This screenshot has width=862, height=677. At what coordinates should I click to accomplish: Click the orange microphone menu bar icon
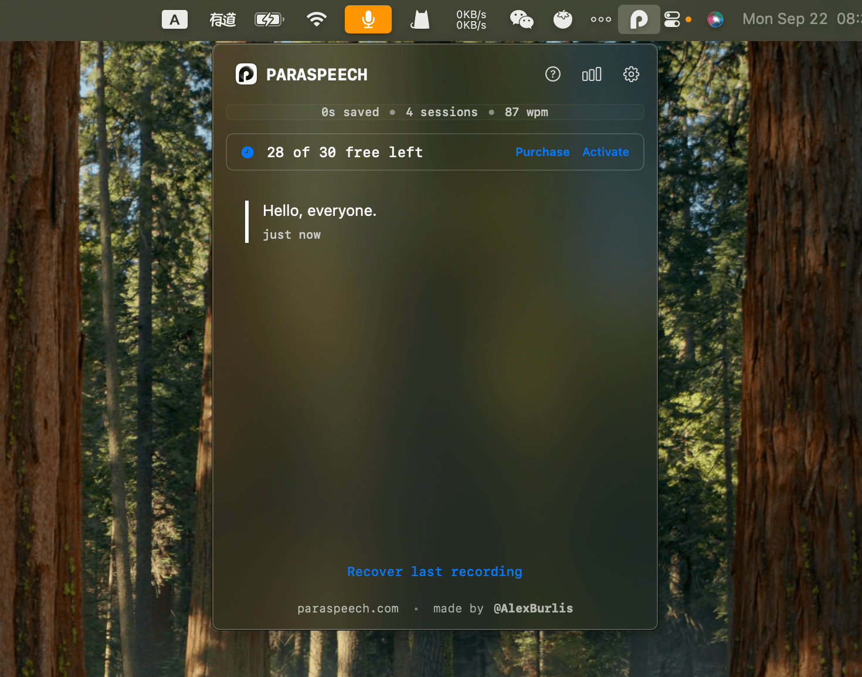click(x=368, y=19)
